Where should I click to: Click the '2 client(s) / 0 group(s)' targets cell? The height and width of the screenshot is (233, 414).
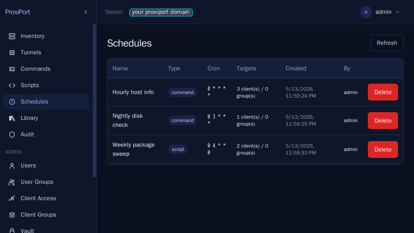[252, 150]
